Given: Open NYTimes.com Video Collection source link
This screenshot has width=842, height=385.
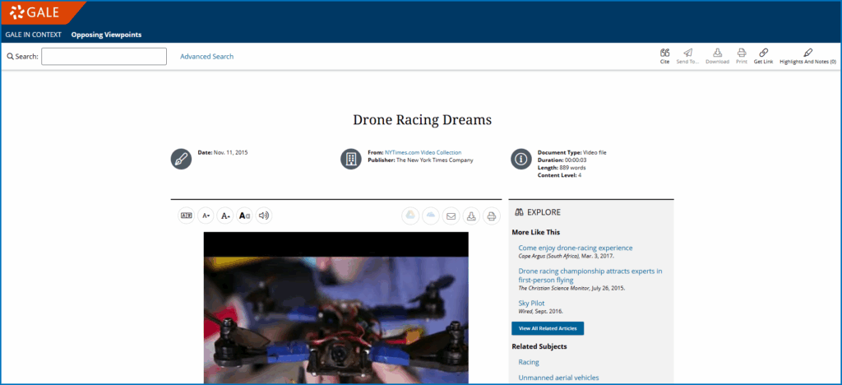Looking at the screenshot, I should click(x=423, y=152).
